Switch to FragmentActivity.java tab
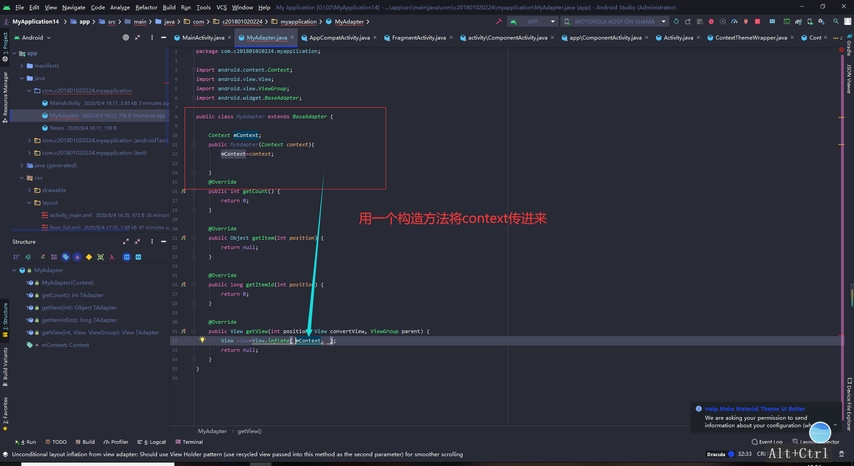Screen dimensions: 854x466 419,38
